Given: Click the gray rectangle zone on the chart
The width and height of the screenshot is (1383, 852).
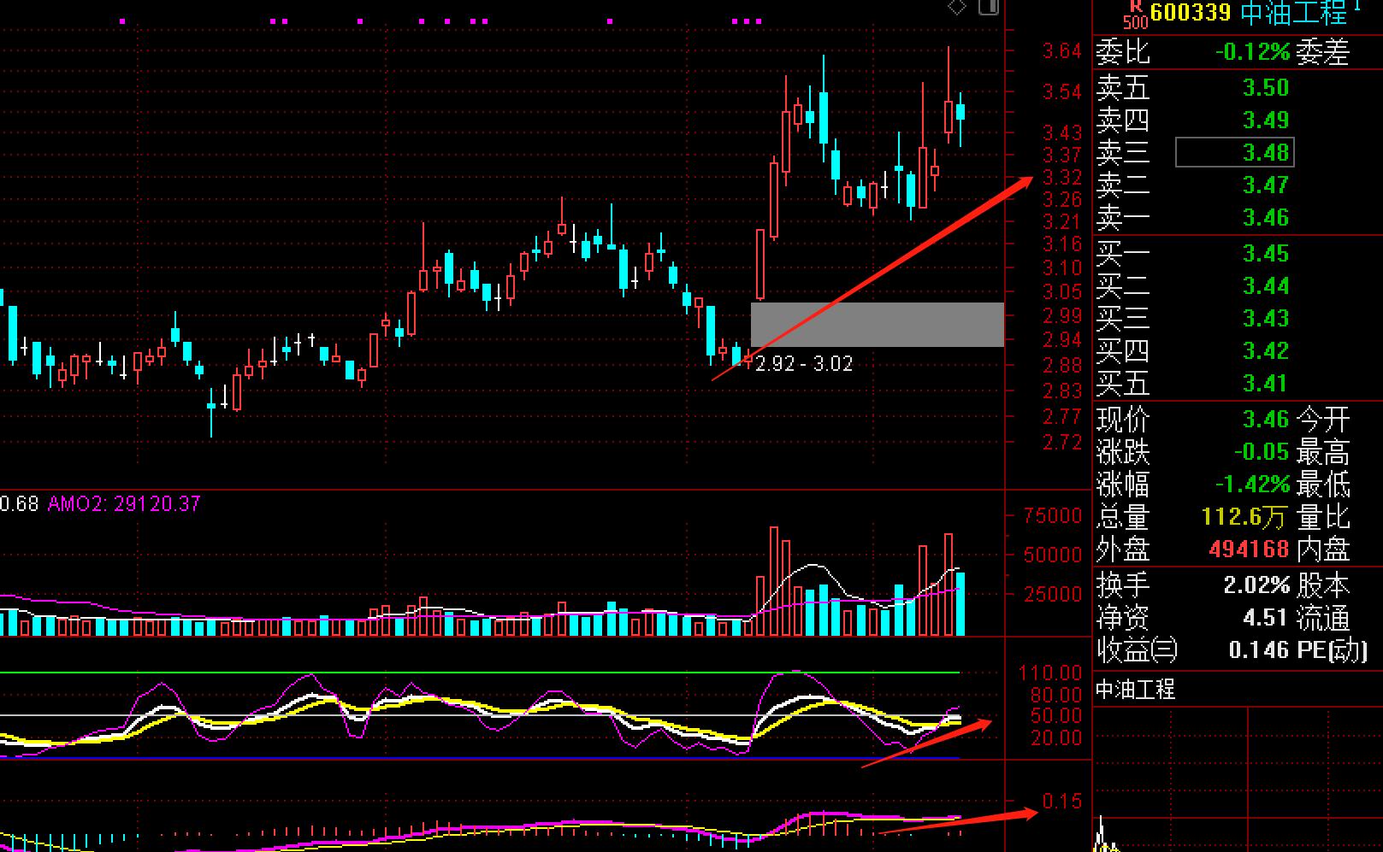Looking at the screenshot, I should (877, 325).
